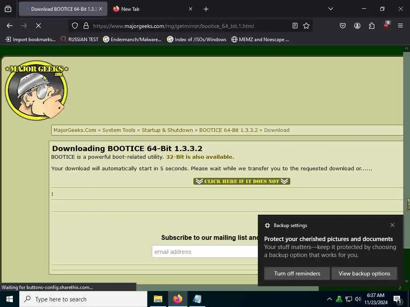This screenshot has height=307, width=410.
Task: Click Firefox taskbar icon
Action: point(177,299)
